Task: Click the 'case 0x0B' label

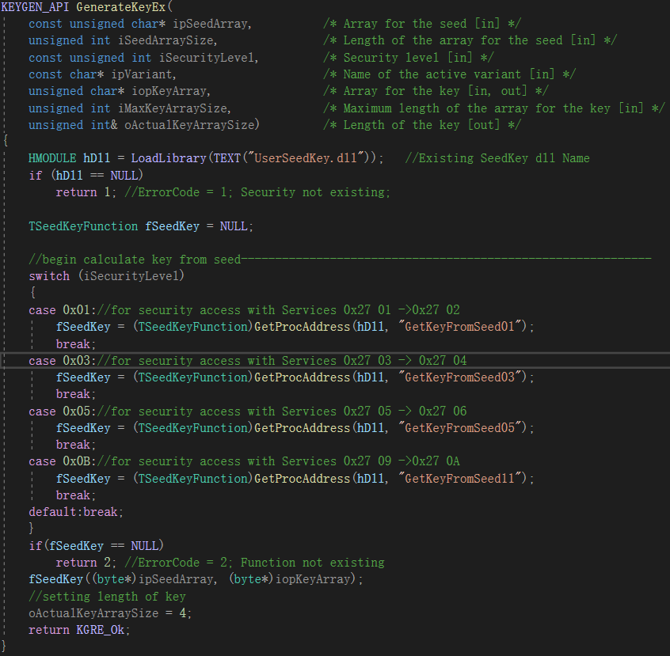Action: click(59, 461)
